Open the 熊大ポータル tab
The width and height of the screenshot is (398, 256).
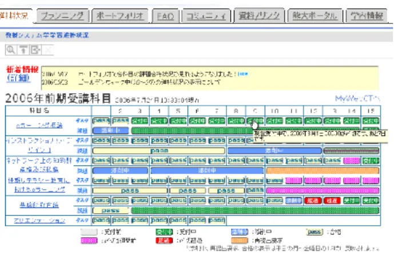[315, 16]
